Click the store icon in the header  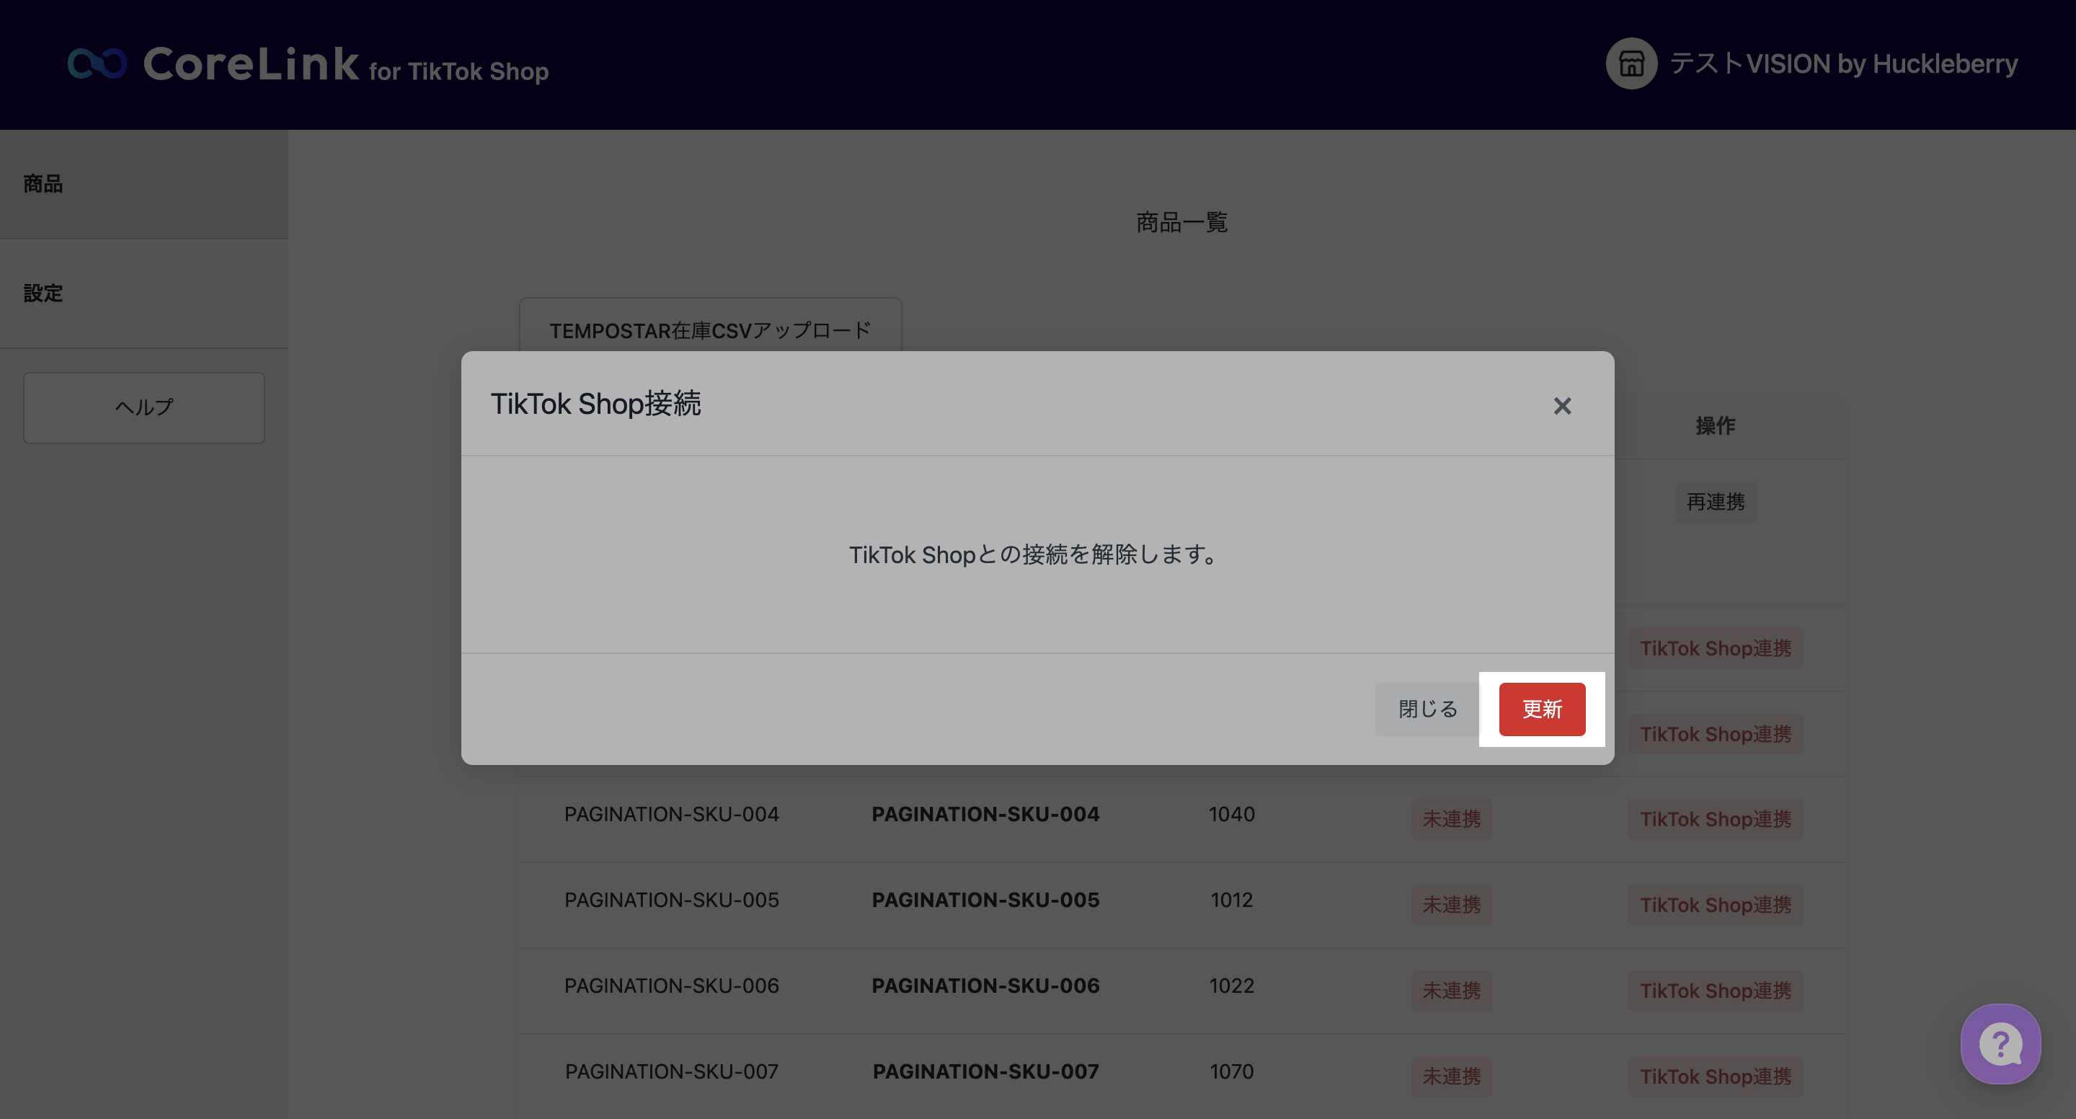1631,63
